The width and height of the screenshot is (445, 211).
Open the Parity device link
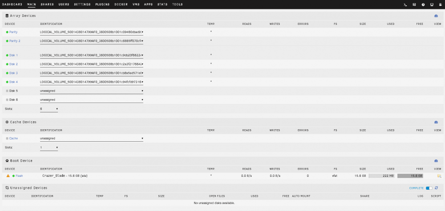[x=13, y=32]
